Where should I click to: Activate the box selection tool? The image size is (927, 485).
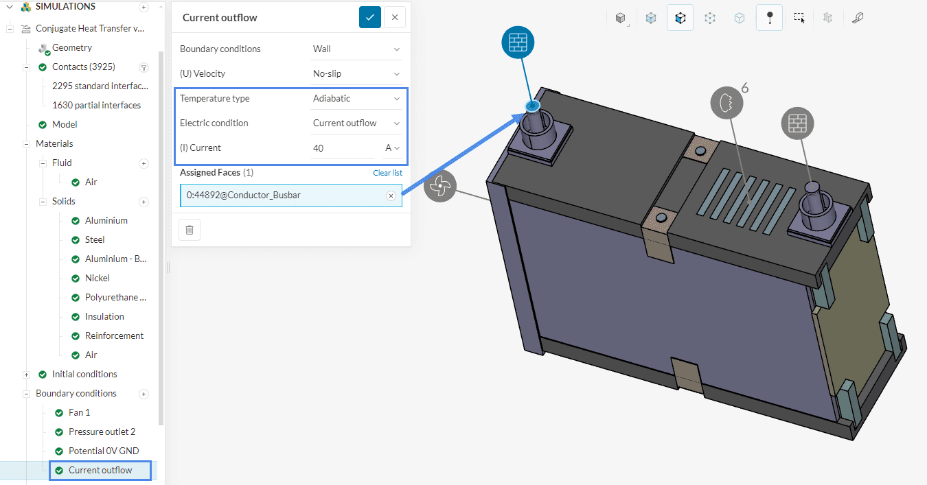click(799, 19)
